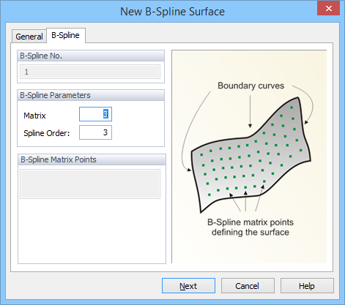Screen dimensions: 345x305
Task: Select the B-Spline tab
Action: click(x=65, y=35)
